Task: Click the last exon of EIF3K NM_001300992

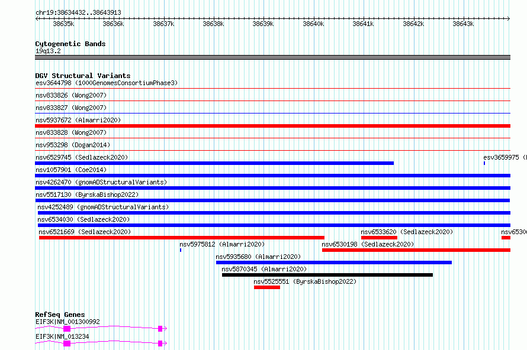Action: (x=160, y=329)
